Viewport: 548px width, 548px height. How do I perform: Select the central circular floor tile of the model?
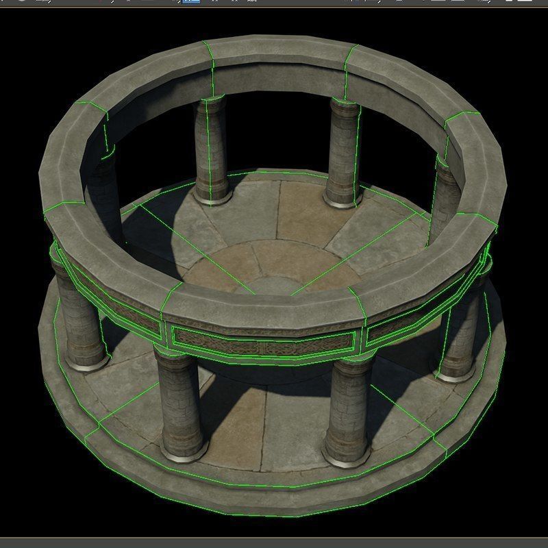coord(272,286)
